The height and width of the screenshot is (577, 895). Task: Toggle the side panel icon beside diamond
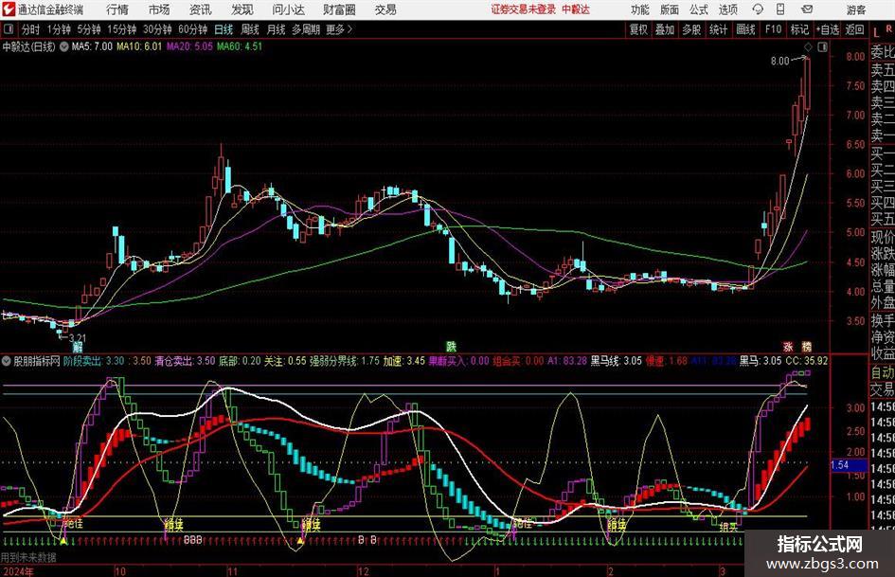[x=822, y=46]
